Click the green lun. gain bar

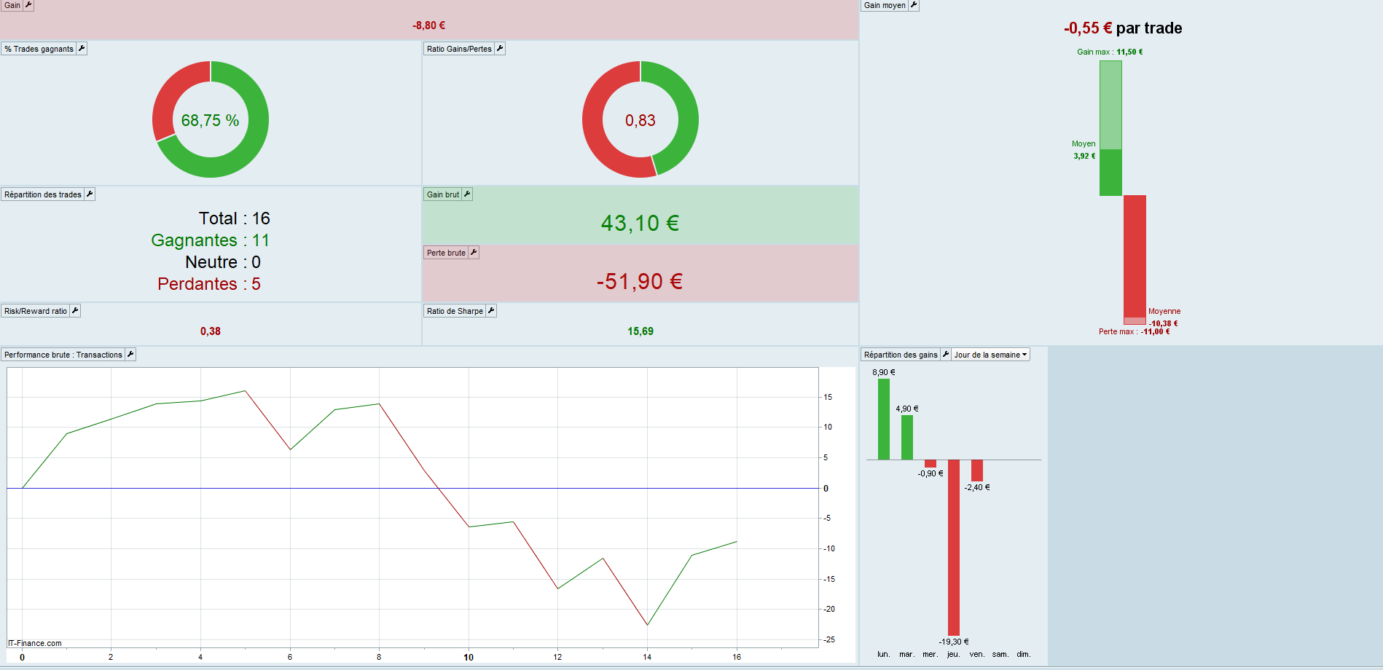pyautogui.click(x=884, y=419)
